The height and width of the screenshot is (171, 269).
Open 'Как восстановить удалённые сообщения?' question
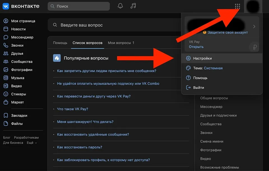point(93,134)
